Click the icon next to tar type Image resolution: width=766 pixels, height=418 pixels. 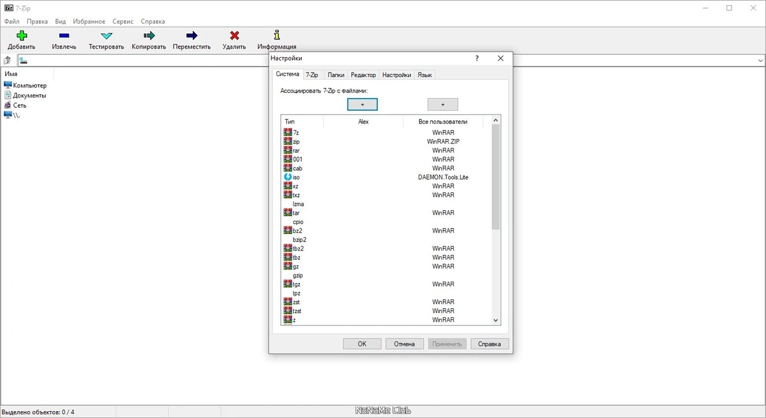click(x=287, y=213)
